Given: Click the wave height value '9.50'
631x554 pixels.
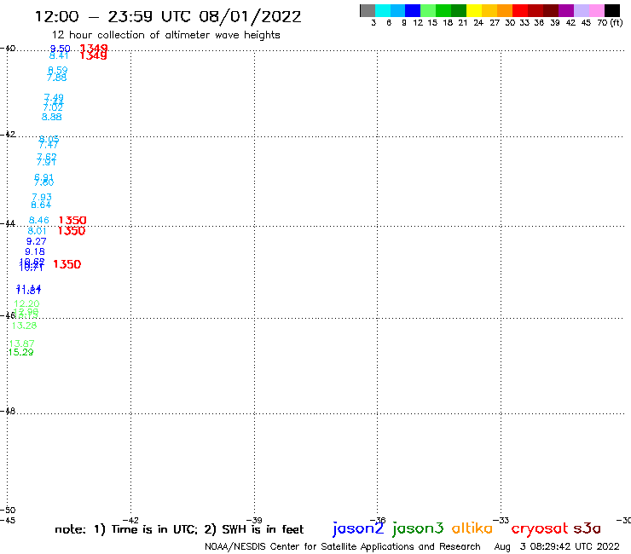Looking at the screenshot, I should point(60,49).
